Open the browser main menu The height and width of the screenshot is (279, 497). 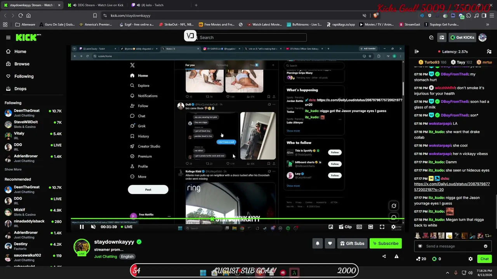point(492,15)
